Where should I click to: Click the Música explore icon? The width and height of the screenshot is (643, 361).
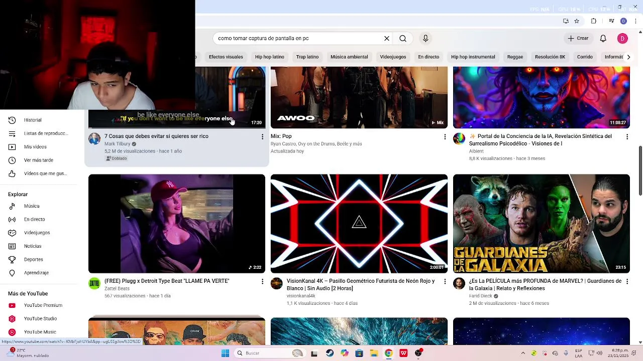(x=13, y=206)
